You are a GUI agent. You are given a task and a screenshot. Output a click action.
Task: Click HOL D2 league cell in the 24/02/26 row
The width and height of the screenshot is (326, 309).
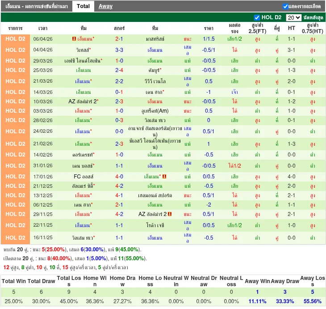point(15,131)
